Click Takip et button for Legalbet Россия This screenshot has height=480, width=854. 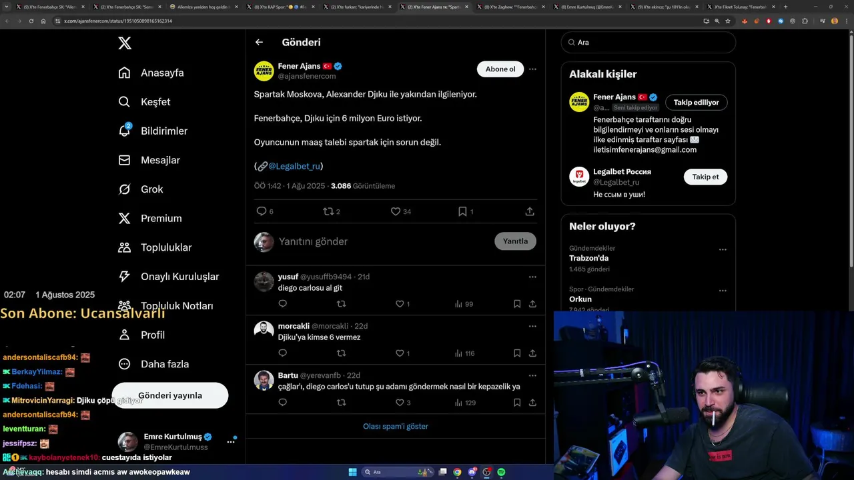705,177
